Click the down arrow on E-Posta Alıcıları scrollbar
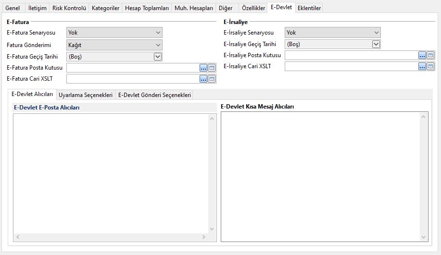Screen dimensions: 441x255 (x=213, y=229)
